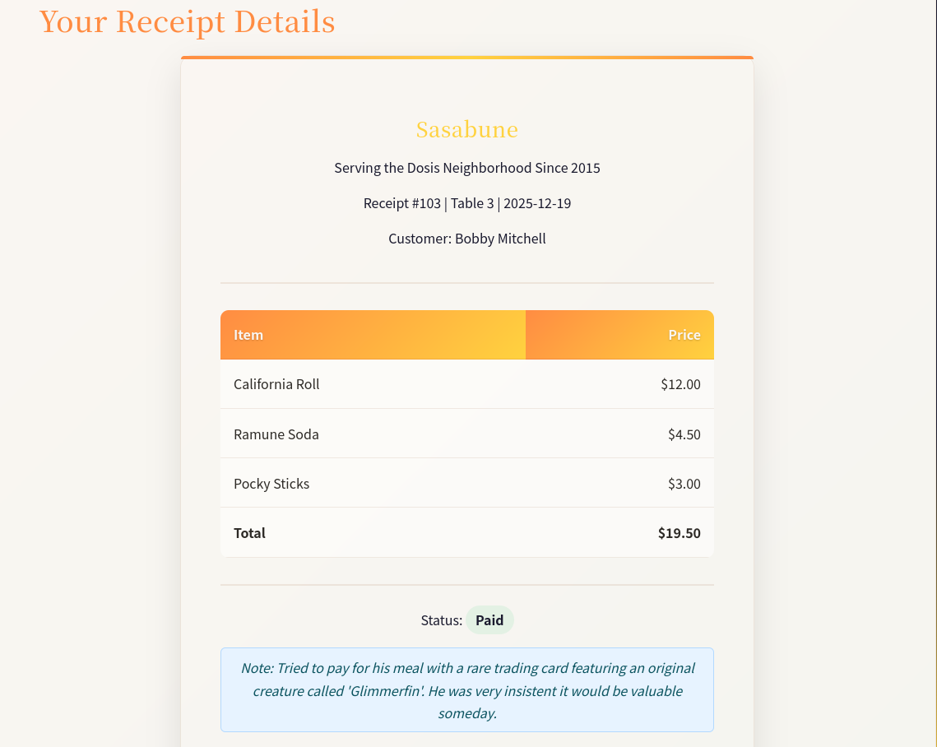The height and width of the screenshot is (747, 937).
Task: Click the $3.00 price
Action: [684, 484]
